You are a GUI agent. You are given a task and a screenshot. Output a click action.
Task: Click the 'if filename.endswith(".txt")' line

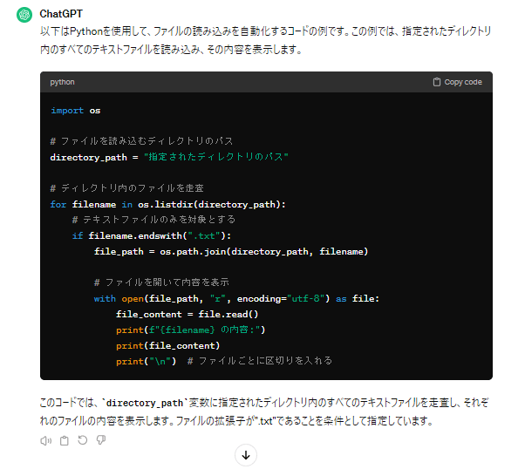(152, 235)
